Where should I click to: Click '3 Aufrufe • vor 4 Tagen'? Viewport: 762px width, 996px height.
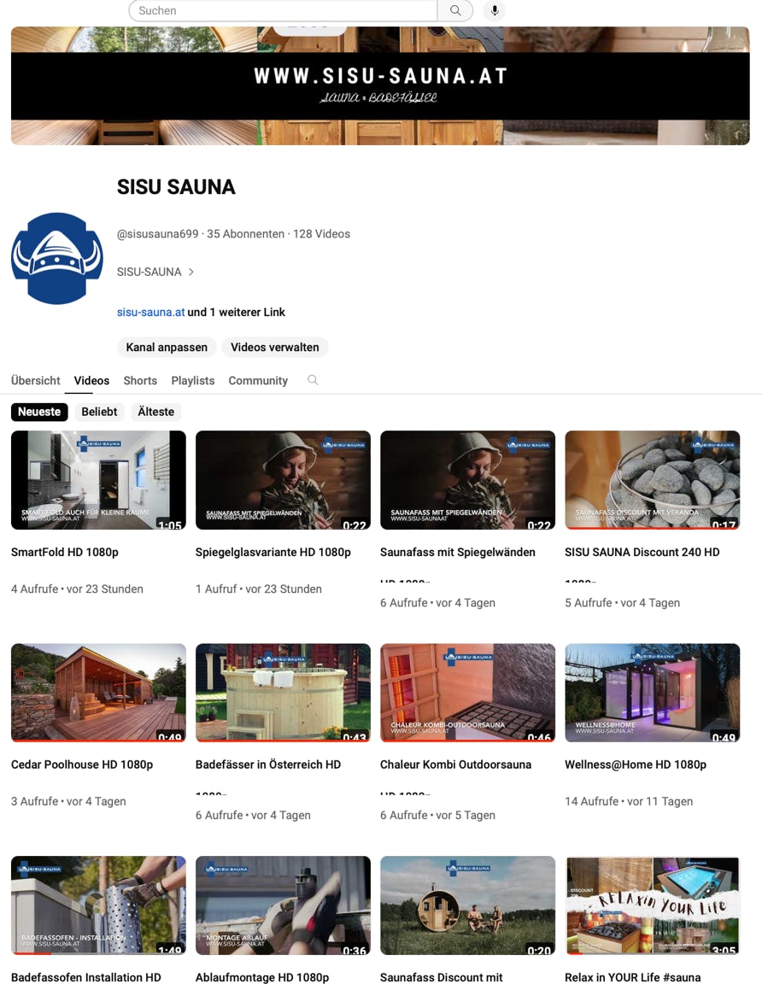tap(68, 801)
